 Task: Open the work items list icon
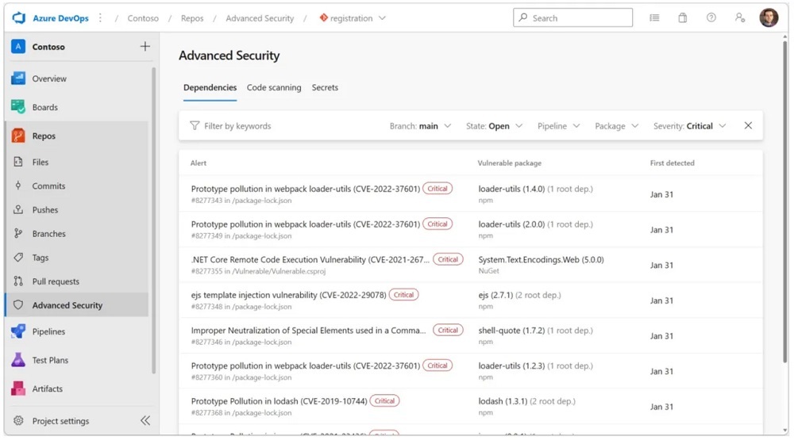tap(654, 17)
